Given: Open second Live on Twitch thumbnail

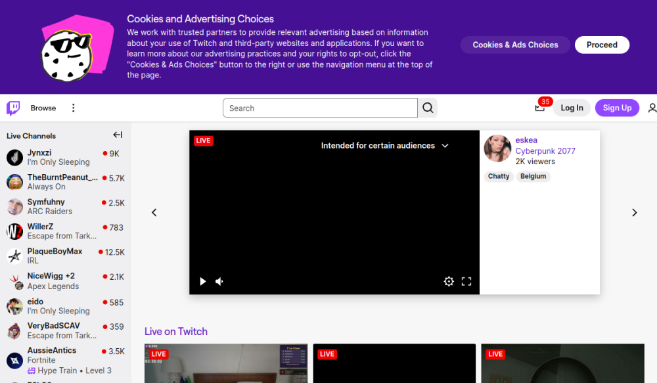Looking at the screenshot, I should click(394, 363).
